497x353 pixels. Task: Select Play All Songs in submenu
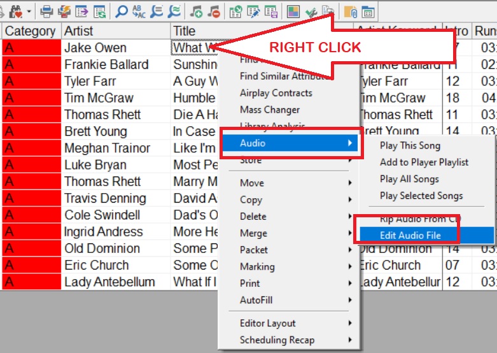[409, 179]
